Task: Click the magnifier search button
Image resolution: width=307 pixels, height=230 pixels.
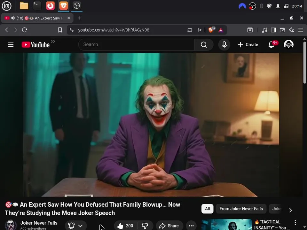Action: (x=204, y=45)
